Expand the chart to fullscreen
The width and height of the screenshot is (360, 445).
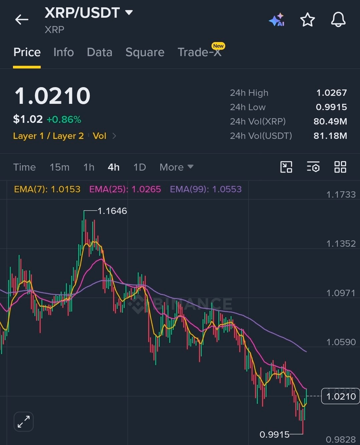(24, 421)
